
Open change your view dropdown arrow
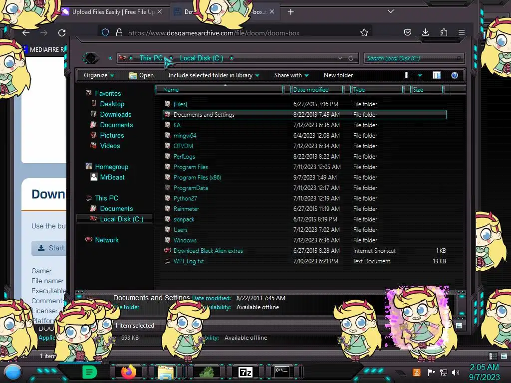[x=420, y=76]
